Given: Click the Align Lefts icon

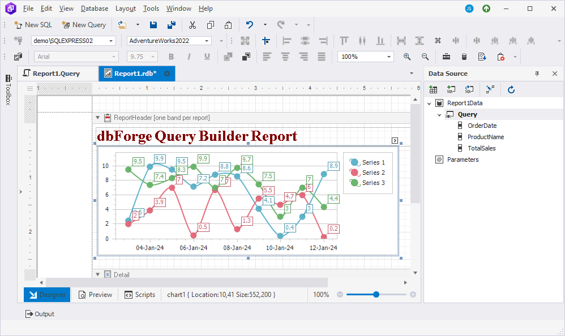Looking at the screenshot, I should coord(287,41).
